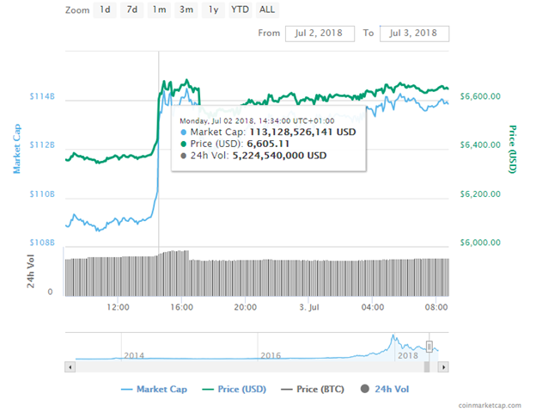
Task: Click the 2016 area in the navigator
Action: click(271, 353)
